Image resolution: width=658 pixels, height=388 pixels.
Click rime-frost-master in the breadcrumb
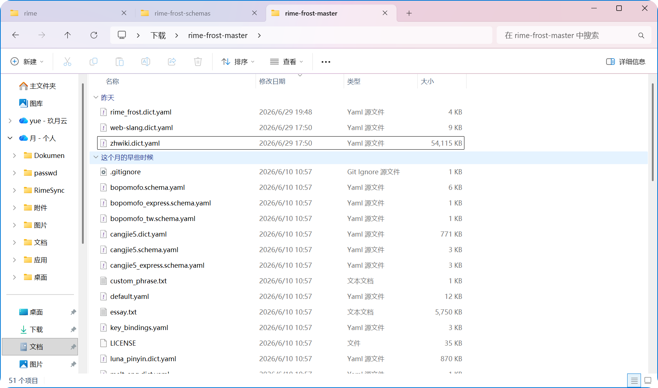point(218,36)
